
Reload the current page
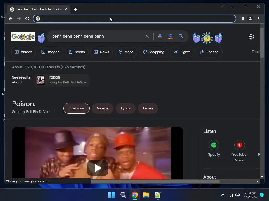(27, 19)
